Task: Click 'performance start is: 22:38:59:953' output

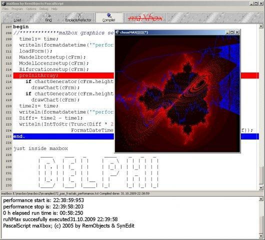Action: click(x=43, y=200)
